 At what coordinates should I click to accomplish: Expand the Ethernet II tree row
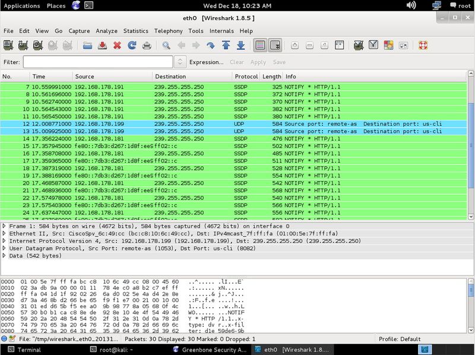(5, 234)
